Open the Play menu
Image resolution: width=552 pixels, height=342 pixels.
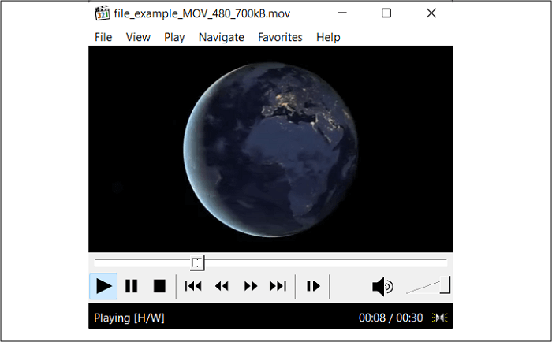pos(174,37)
